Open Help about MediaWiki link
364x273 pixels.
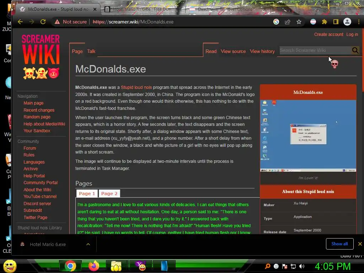(44, 124)
